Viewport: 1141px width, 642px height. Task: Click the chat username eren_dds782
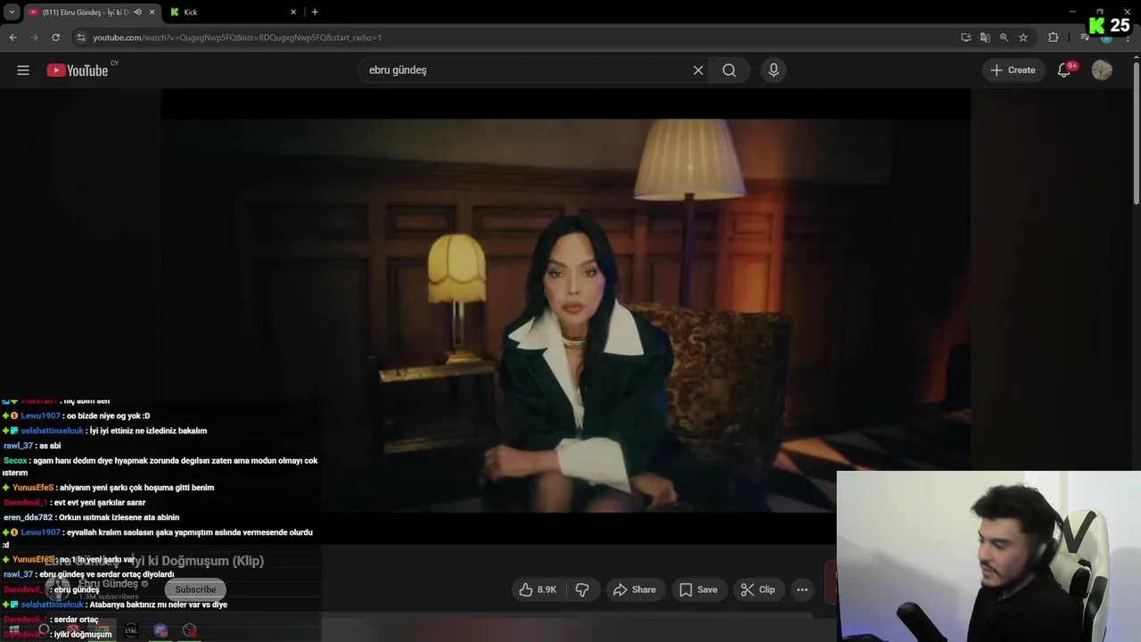28,517
